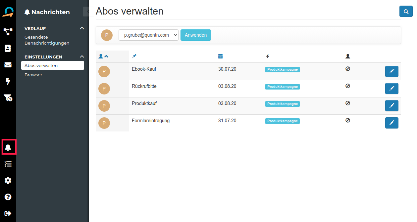Open the lightning bolt sidebar icon
Image resolution: width=417 pixels, height=222 pixels.
pos(8,81)
